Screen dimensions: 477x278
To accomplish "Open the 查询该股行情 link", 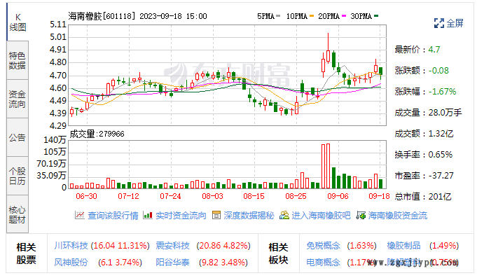I will [x=113, y=216].
